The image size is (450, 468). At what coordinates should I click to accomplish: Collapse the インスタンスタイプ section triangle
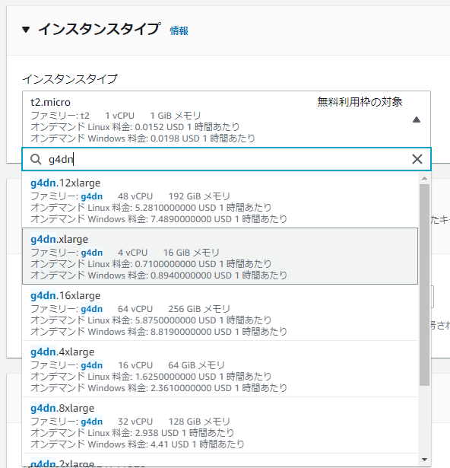(x=26, y=30)
